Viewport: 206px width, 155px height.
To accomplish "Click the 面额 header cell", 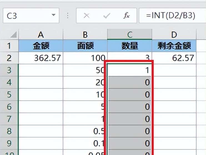I will (x=85, y=46).
